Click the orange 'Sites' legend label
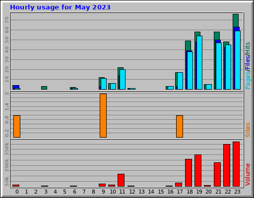The width and height of the screenshot is (254, 198). click(248, 130)
